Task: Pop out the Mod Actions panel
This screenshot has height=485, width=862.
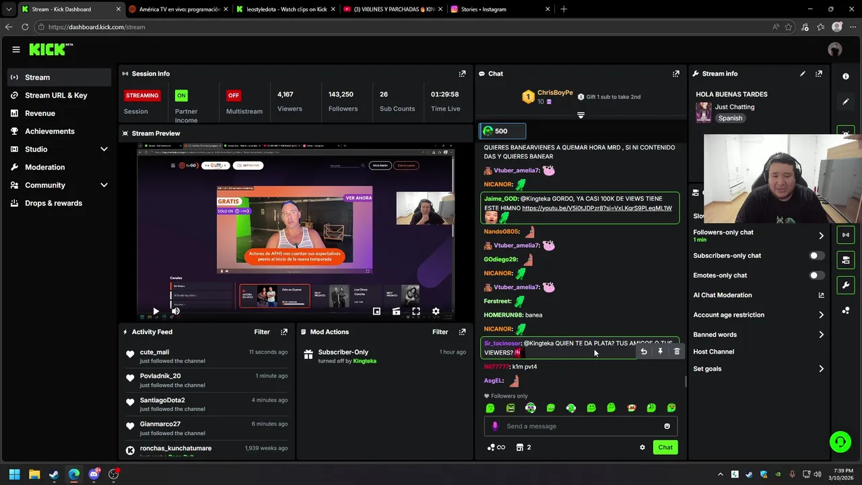Action: [462, 331]
